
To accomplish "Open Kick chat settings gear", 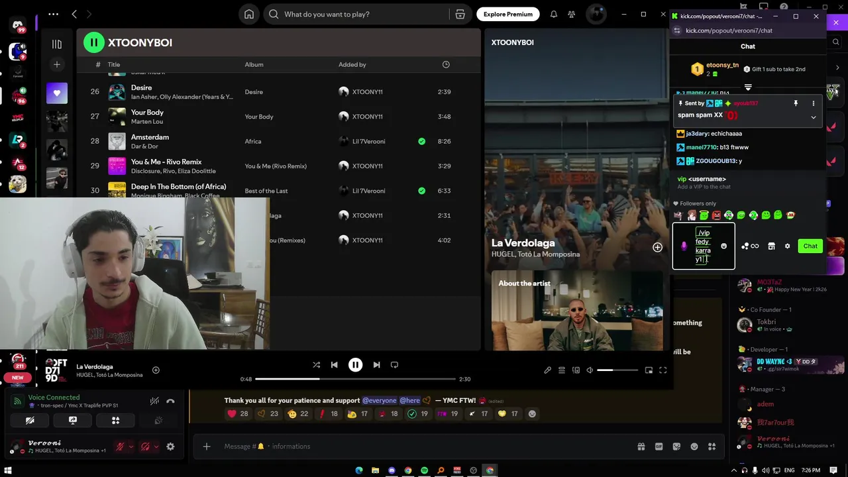I will 787,246.
